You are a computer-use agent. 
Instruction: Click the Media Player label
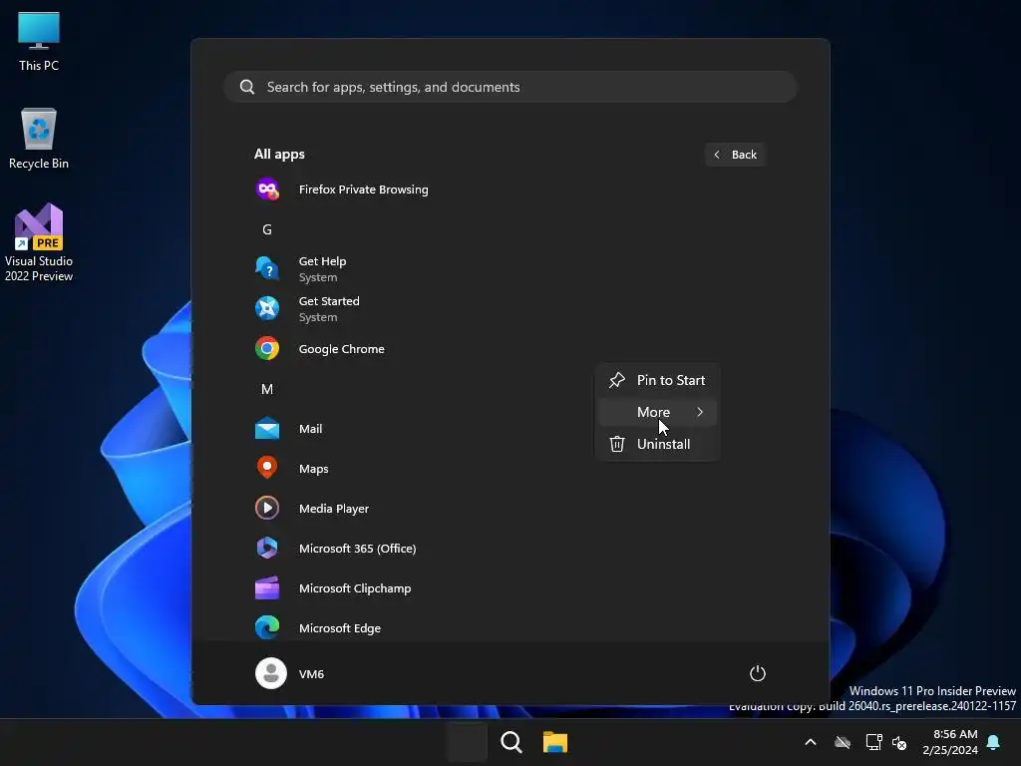(x=334, y=509)
